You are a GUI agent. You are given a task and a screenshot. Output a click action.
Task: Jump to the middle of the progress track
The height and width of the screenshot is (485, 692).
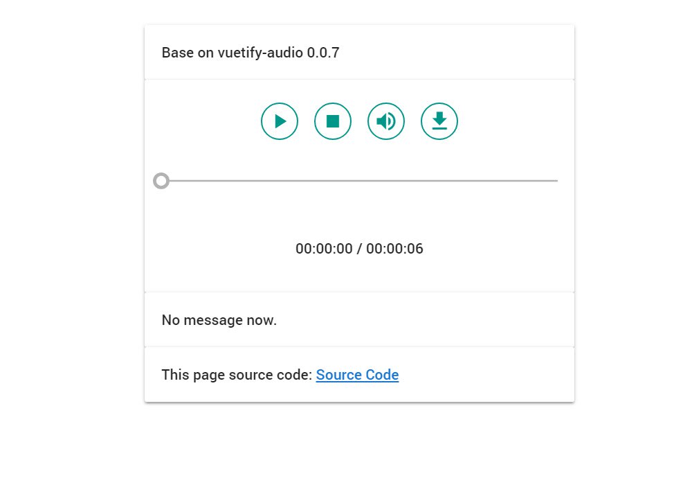point(360,181)
